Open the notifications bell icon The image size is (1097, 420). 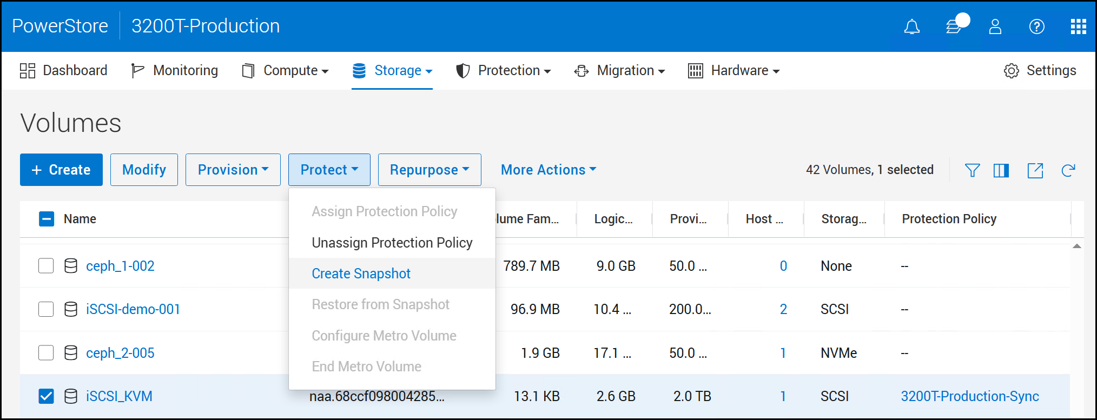click(x=911, y=26)
